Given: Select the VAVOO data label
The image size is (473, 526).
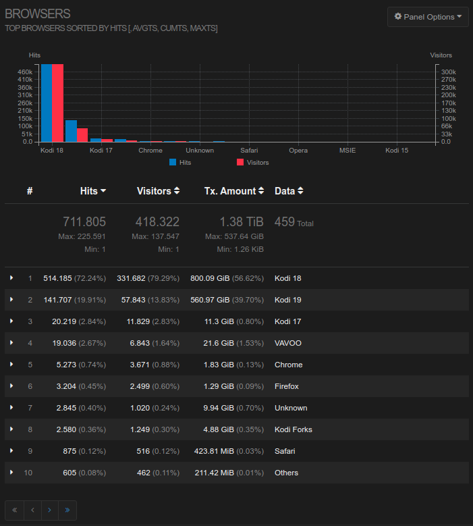Looking at the screenshot, I should [288, 343].
